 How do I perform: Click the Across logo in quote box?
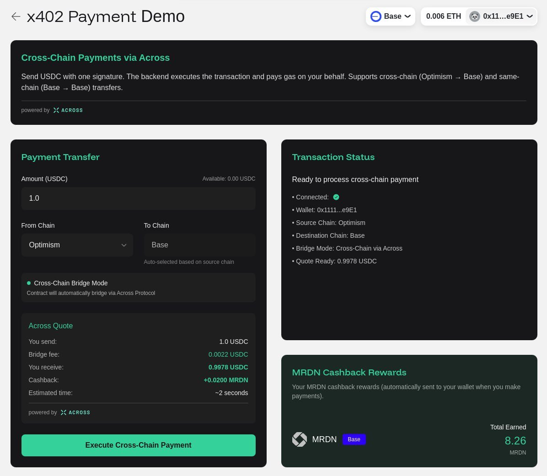click(x=75, y=412)
